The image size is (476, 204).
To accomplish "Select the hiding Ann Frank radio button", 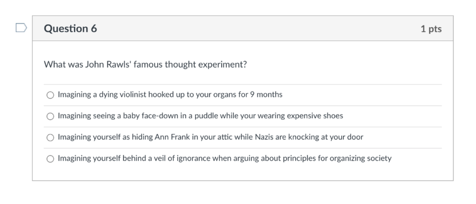I will [50, 138].
